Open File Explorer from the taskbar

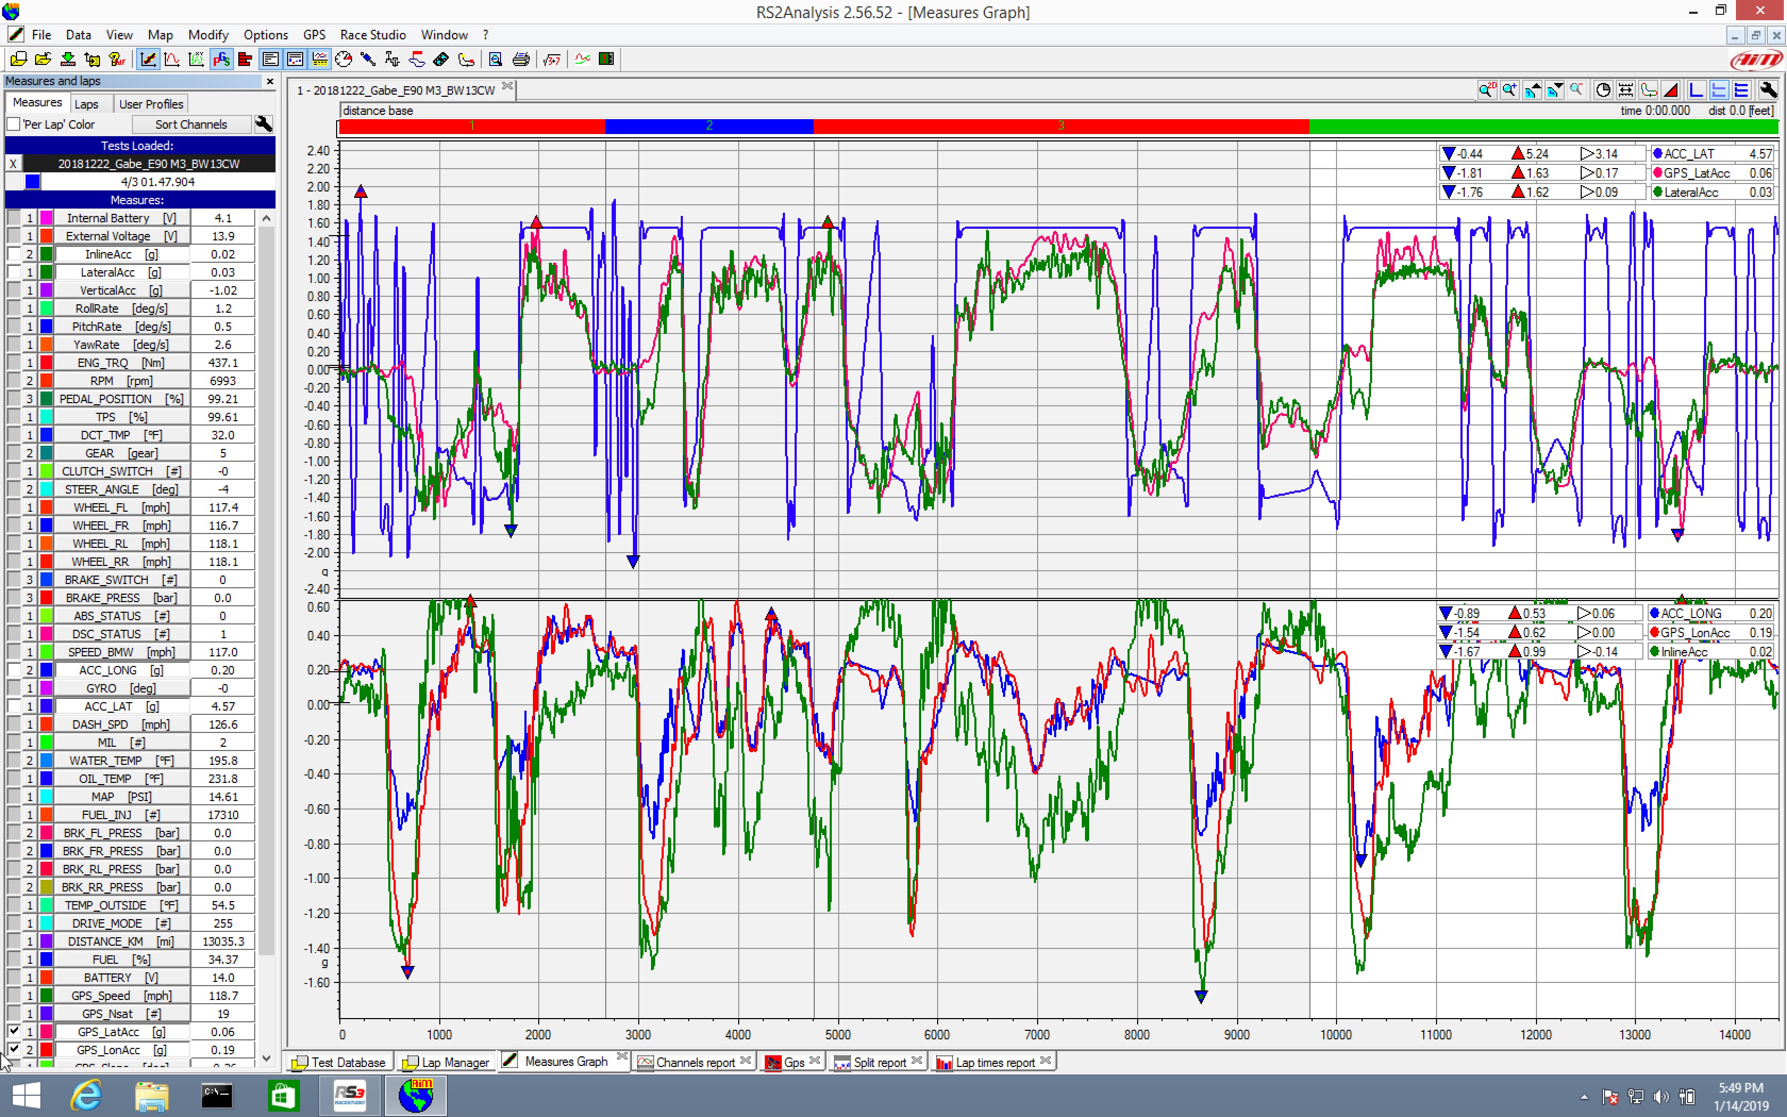tap(152, 1096)
